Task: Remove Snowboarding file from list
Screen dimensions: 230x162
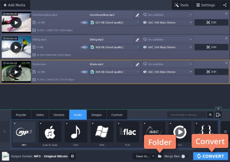Action: click(226, 14)
